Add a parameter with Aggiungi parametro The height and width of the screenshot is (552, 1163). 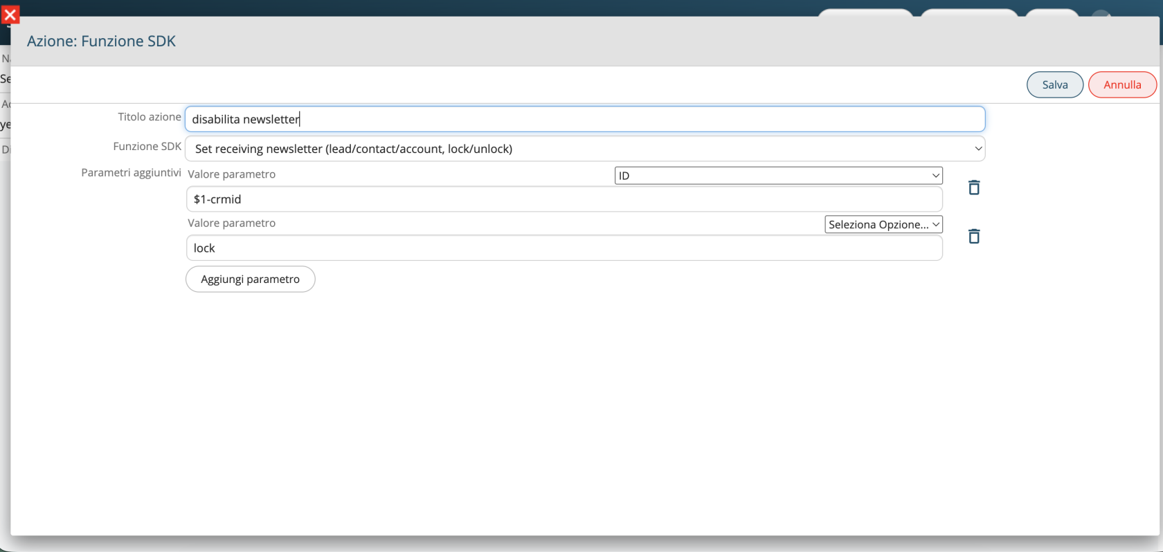[x=251, y=279]
